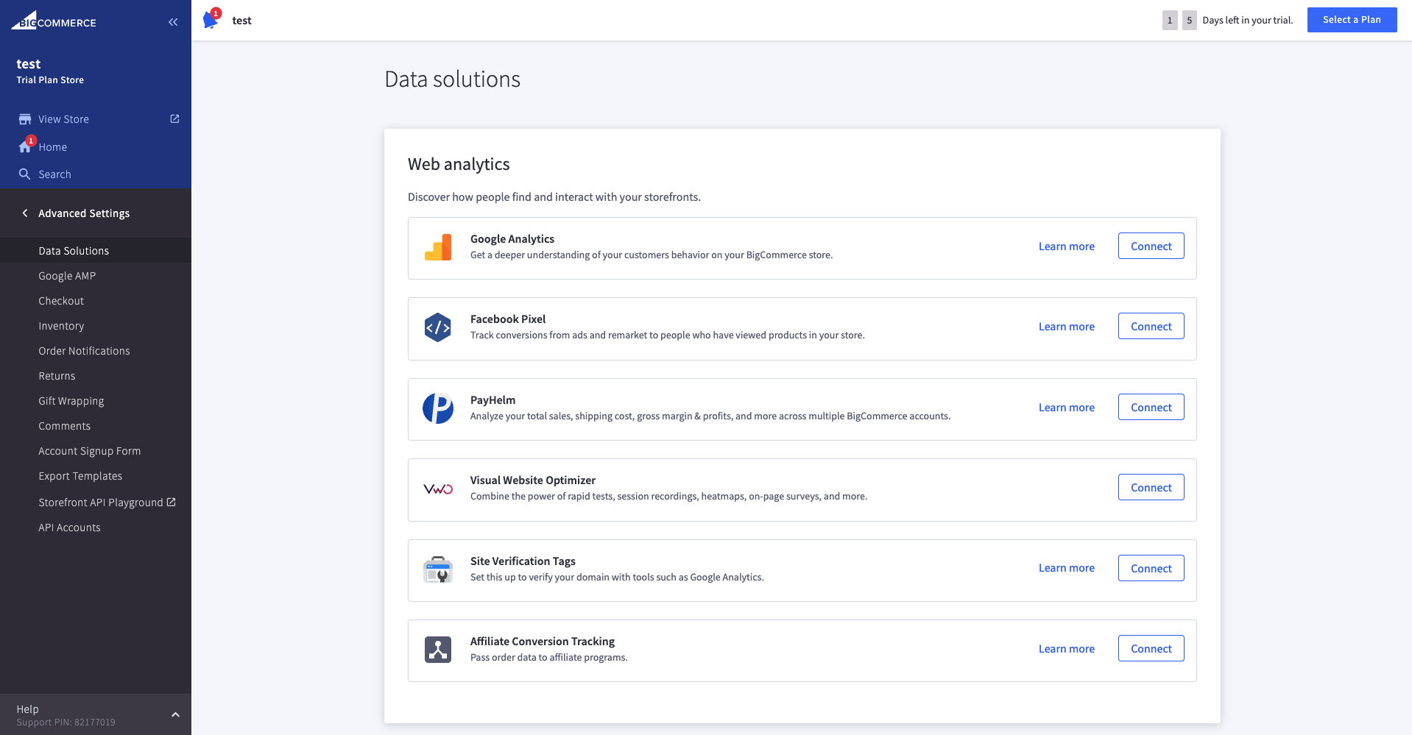1412x735 pixels.
Task: Open Account Signup Form settings
Action: click(x=90, y=451)
